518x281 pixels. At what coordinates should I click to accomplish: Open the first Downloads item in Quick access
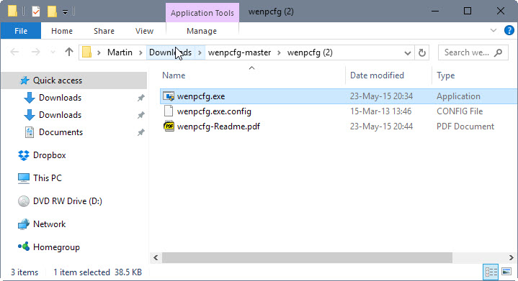click(60, 98)
